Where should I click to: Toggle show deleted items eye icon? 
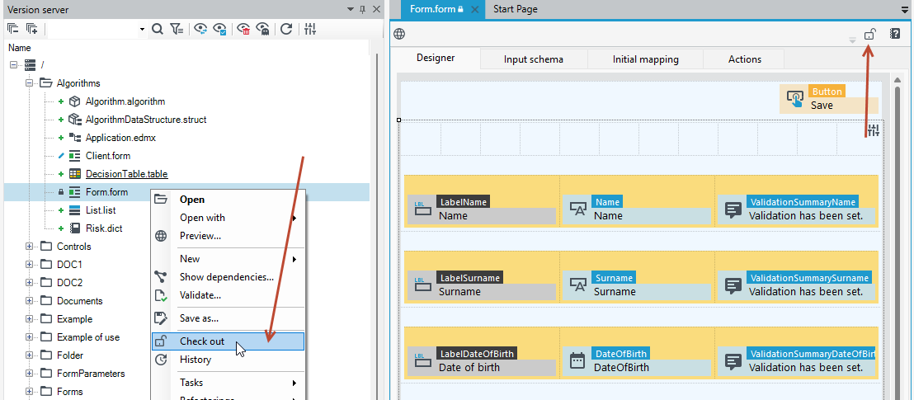tap(243, 29)
